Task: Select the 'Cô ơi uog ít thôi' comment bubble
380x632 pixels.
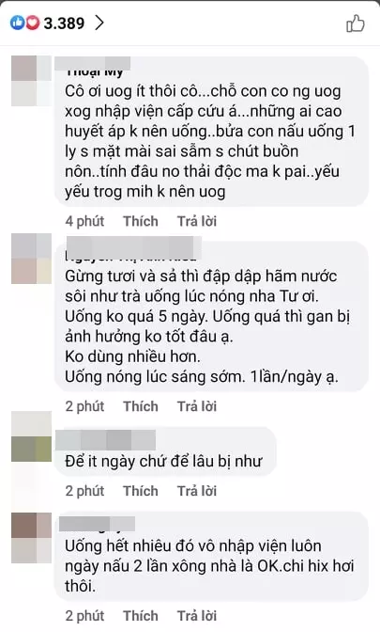Action: pos(211,132)
